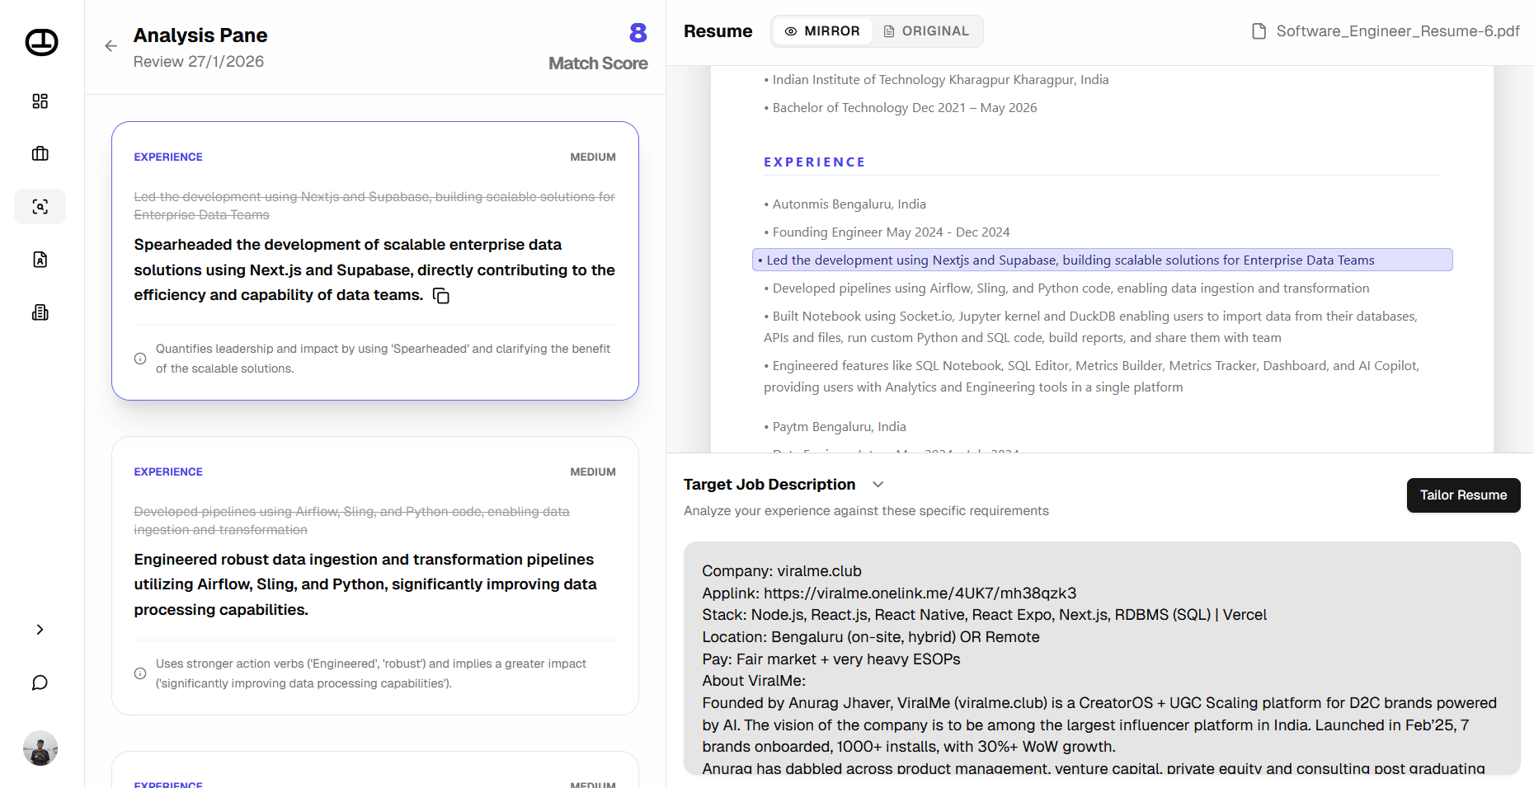The height and width of the screenshot is (788, 1534).
Task: Select the highlighted Led the development resume line
Action: point(1103,260)
